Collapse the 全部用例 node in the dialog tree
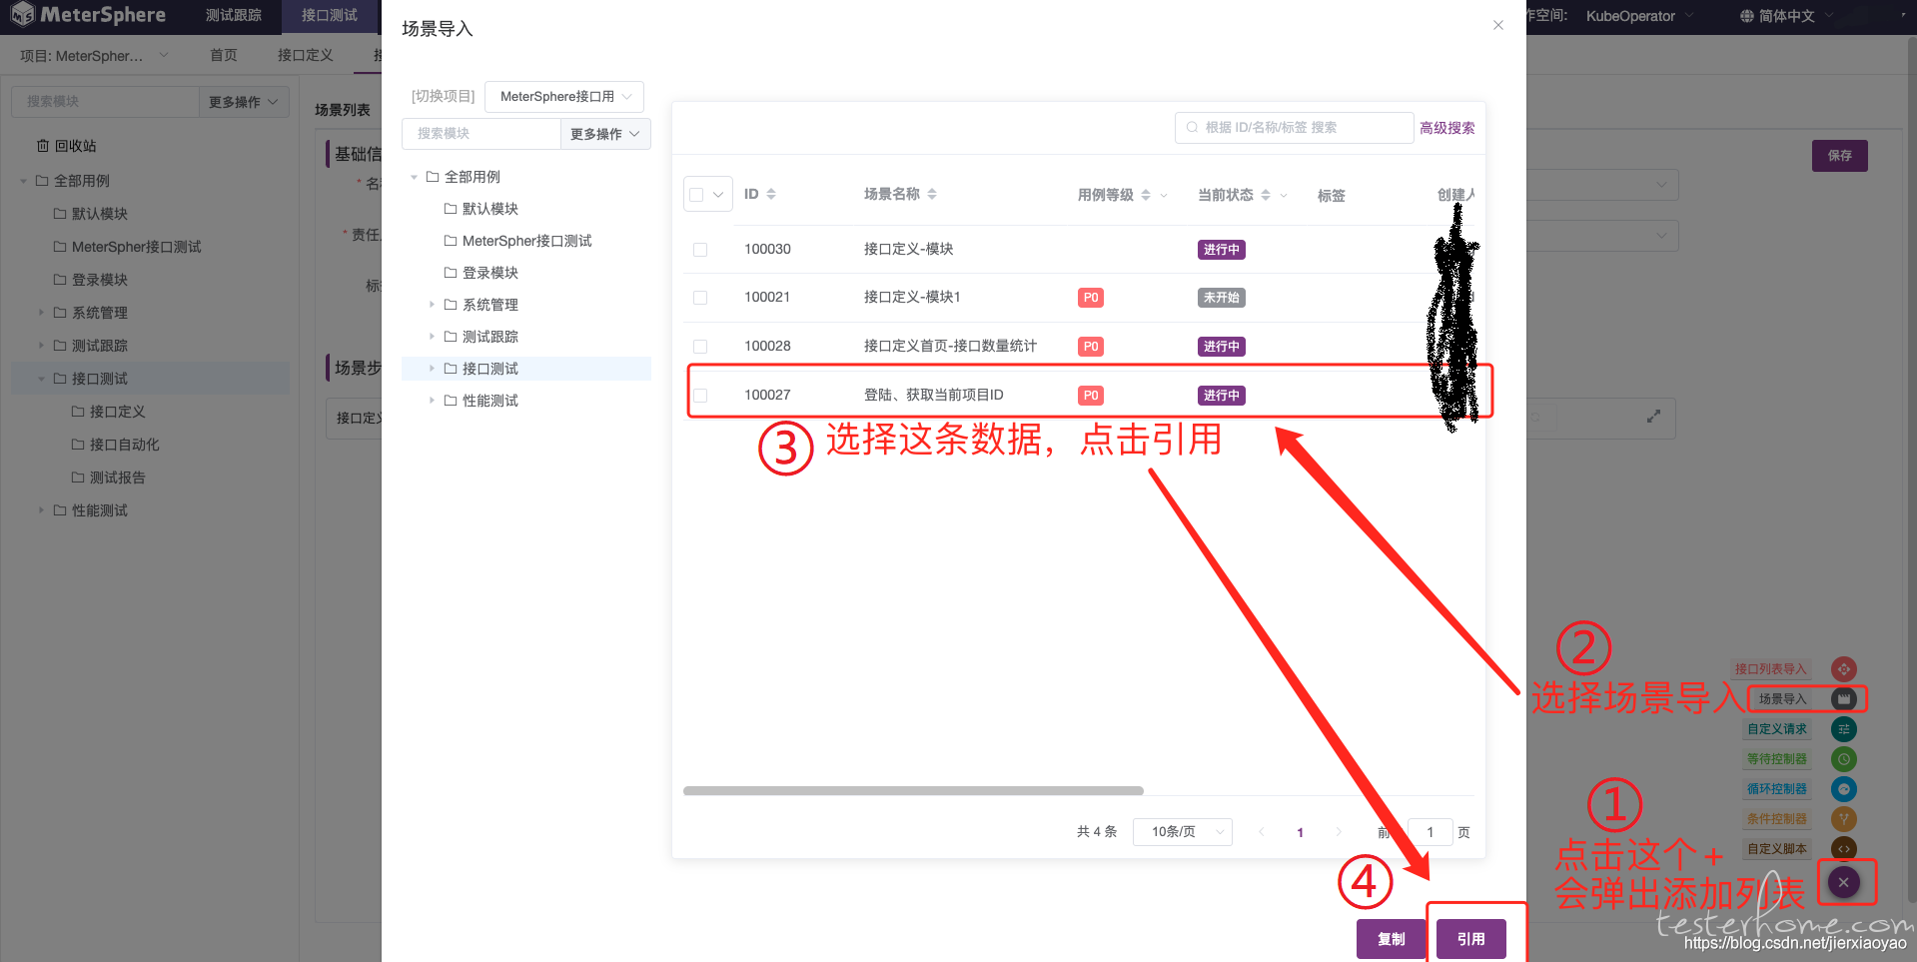This screenshot has height=962, width=1917. (414, 177)
